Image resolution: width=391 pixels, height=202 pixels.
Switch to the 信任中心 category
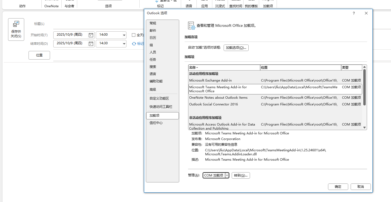pyautogui.click(x=156, y=123)
